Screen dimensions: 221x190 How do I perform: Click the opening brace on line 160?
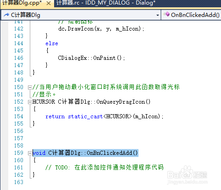point(34,160)
